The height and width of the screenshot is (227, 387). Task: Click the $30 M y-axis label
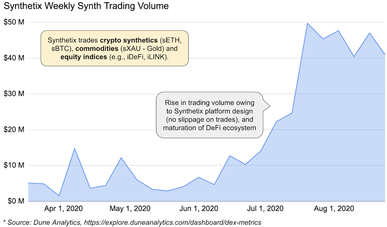[14, 94]
